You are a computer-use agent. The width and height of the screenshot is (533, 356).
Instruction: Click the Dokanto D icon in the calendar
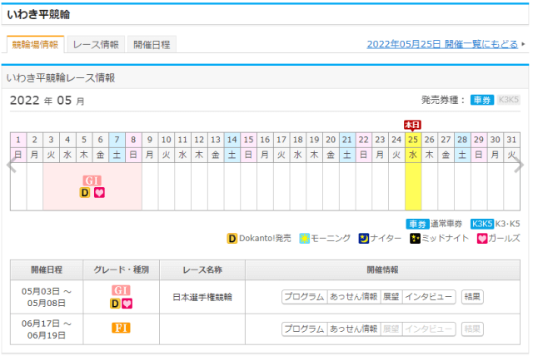[x=85, y=192]
